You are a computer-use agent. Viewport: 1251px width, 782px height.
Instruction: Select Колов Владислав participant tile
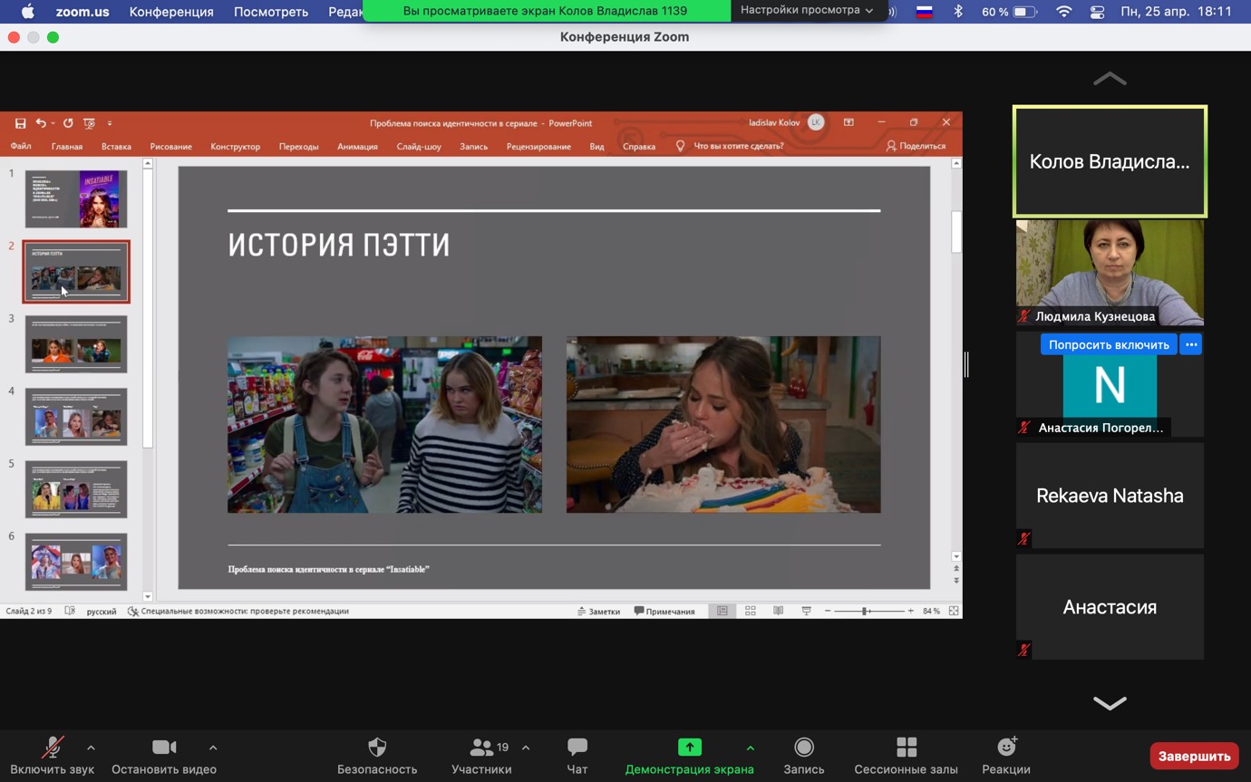(1110, 162)
